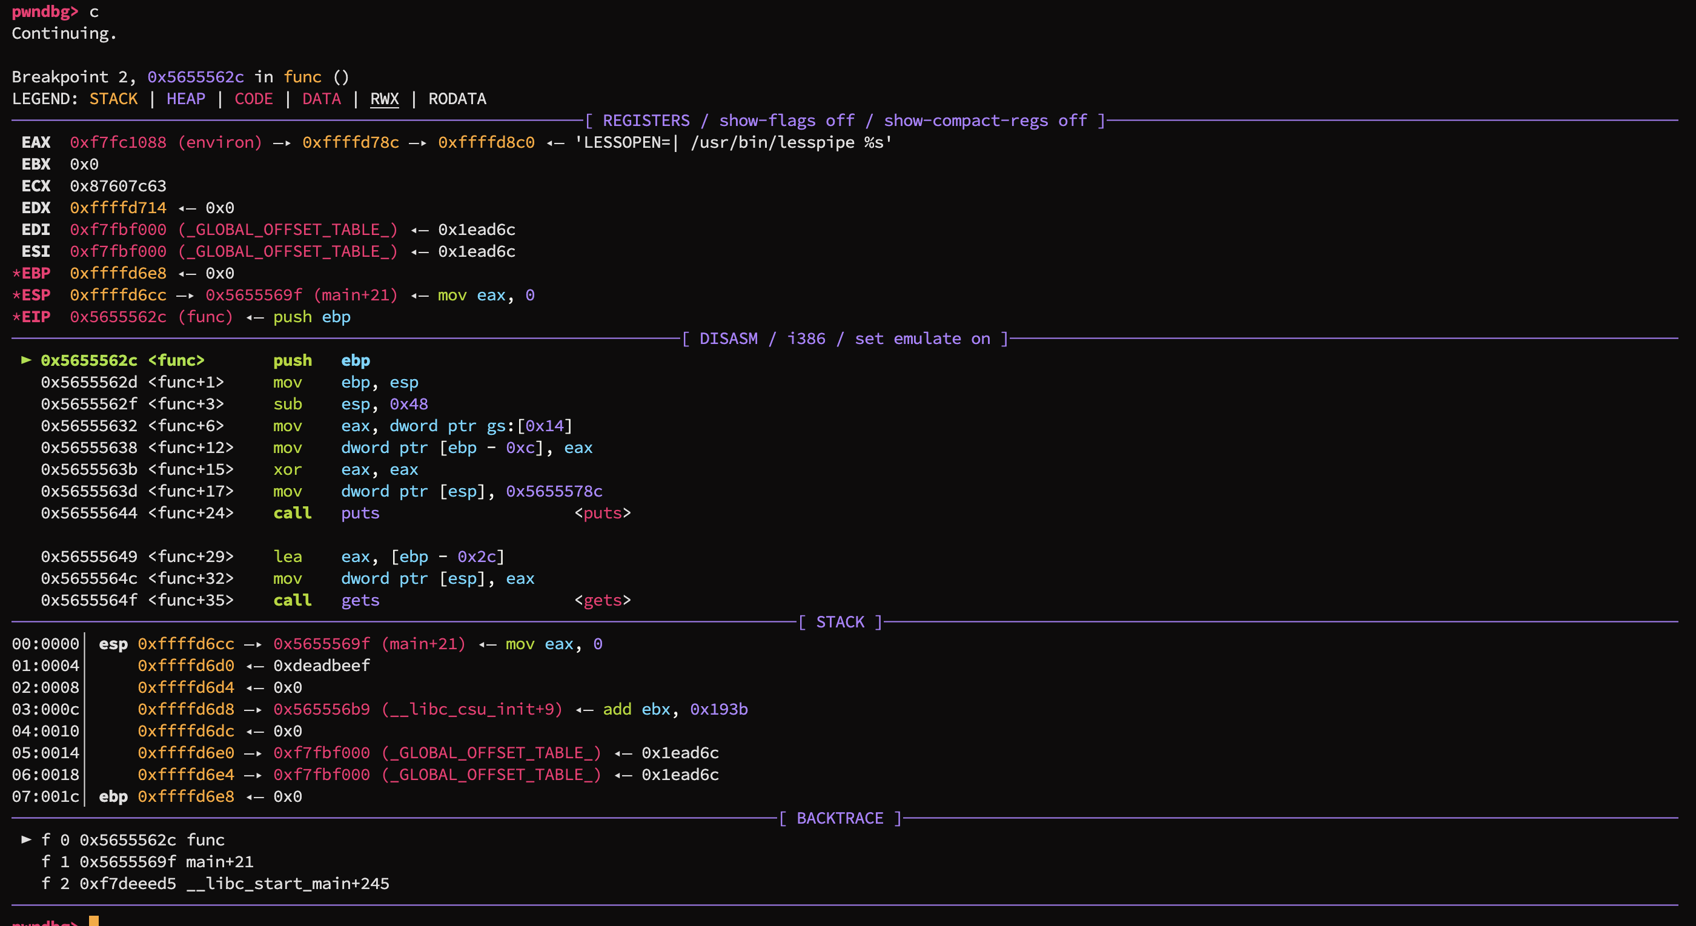Image resolution: width=1696 pixels, height=926 pixels.
Task: Click the STACK section header
Action: click(840, 622)
